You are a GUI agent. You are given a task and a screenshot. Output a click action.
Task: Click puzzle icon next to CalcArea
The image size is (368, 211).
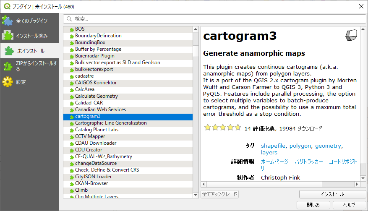(72, 90)
